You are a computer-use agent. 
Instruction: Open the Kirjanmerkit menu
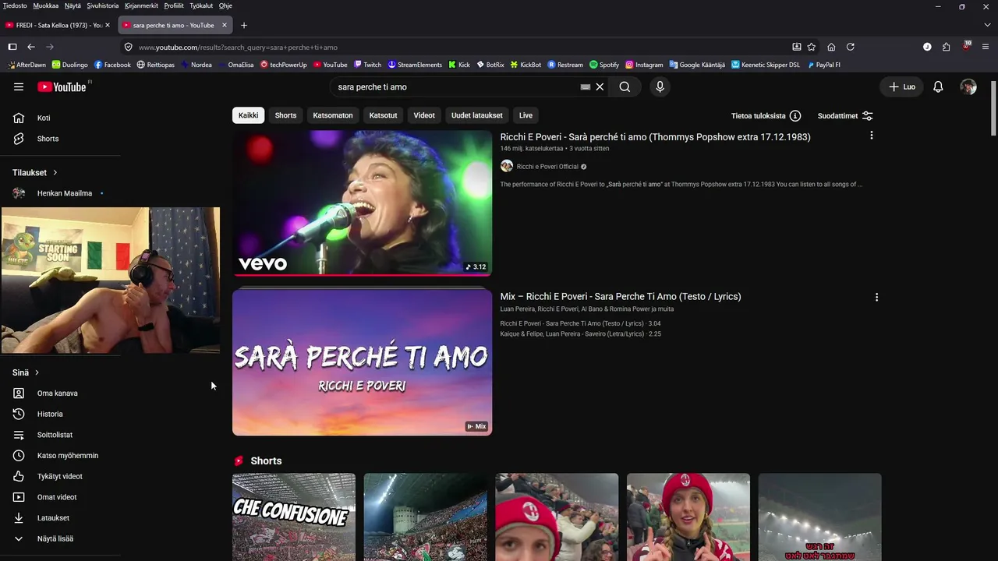[142, 5]
